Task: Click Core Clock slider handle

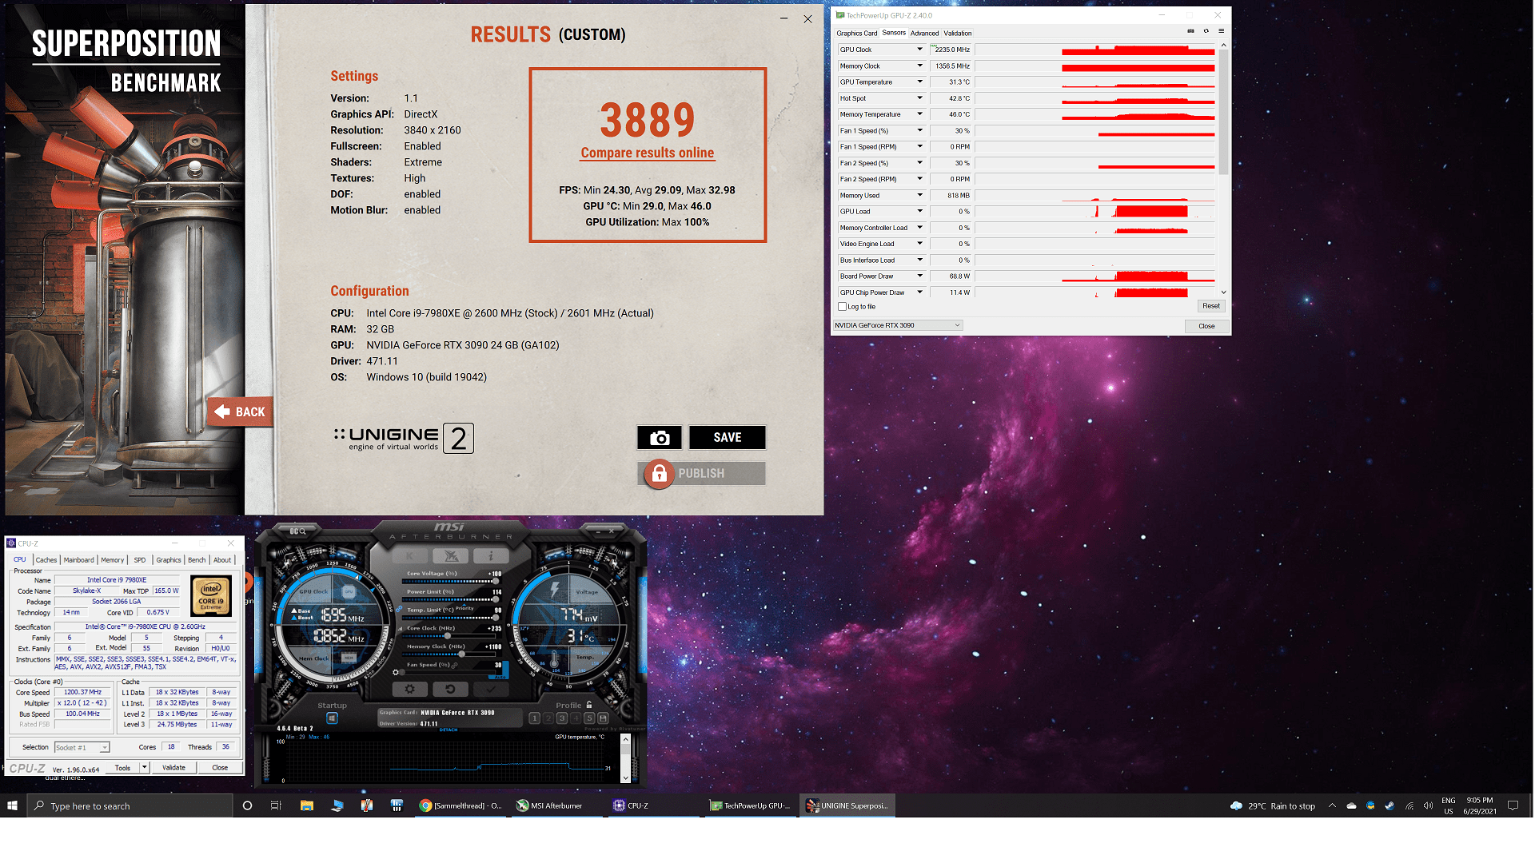Action: click(x=448, y=635)
